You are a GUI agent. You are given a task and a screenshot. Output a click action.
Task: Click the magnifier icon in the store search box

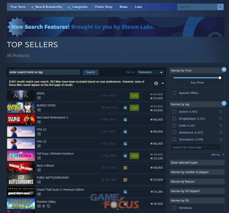click(220, 7)
